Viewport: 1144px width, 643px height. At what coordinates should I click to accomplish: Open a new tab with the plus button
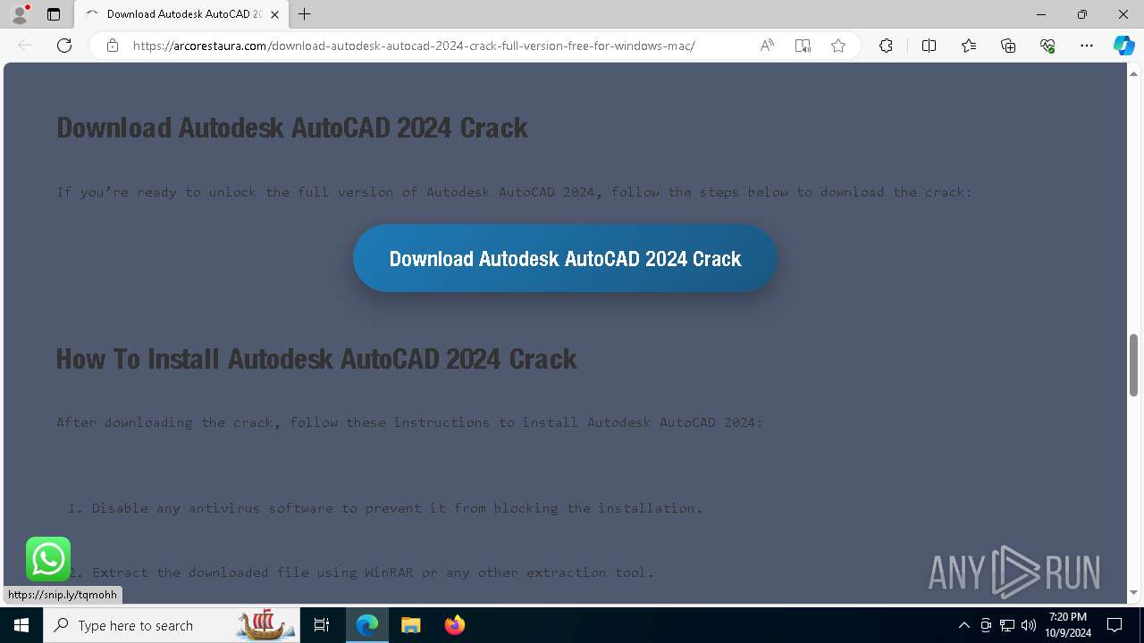pyautogui.click(x=305, y=14)
